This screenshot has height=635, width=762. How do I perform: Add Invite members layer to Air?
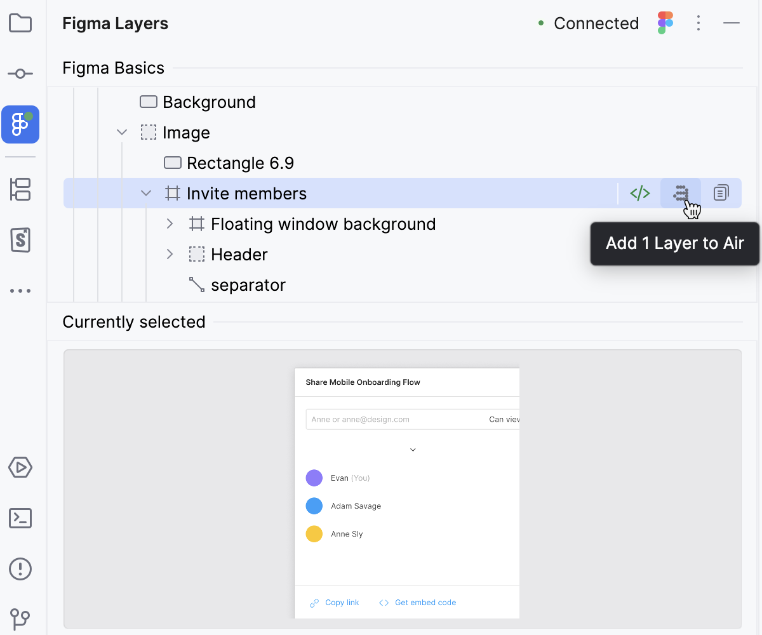coord(681,193)
